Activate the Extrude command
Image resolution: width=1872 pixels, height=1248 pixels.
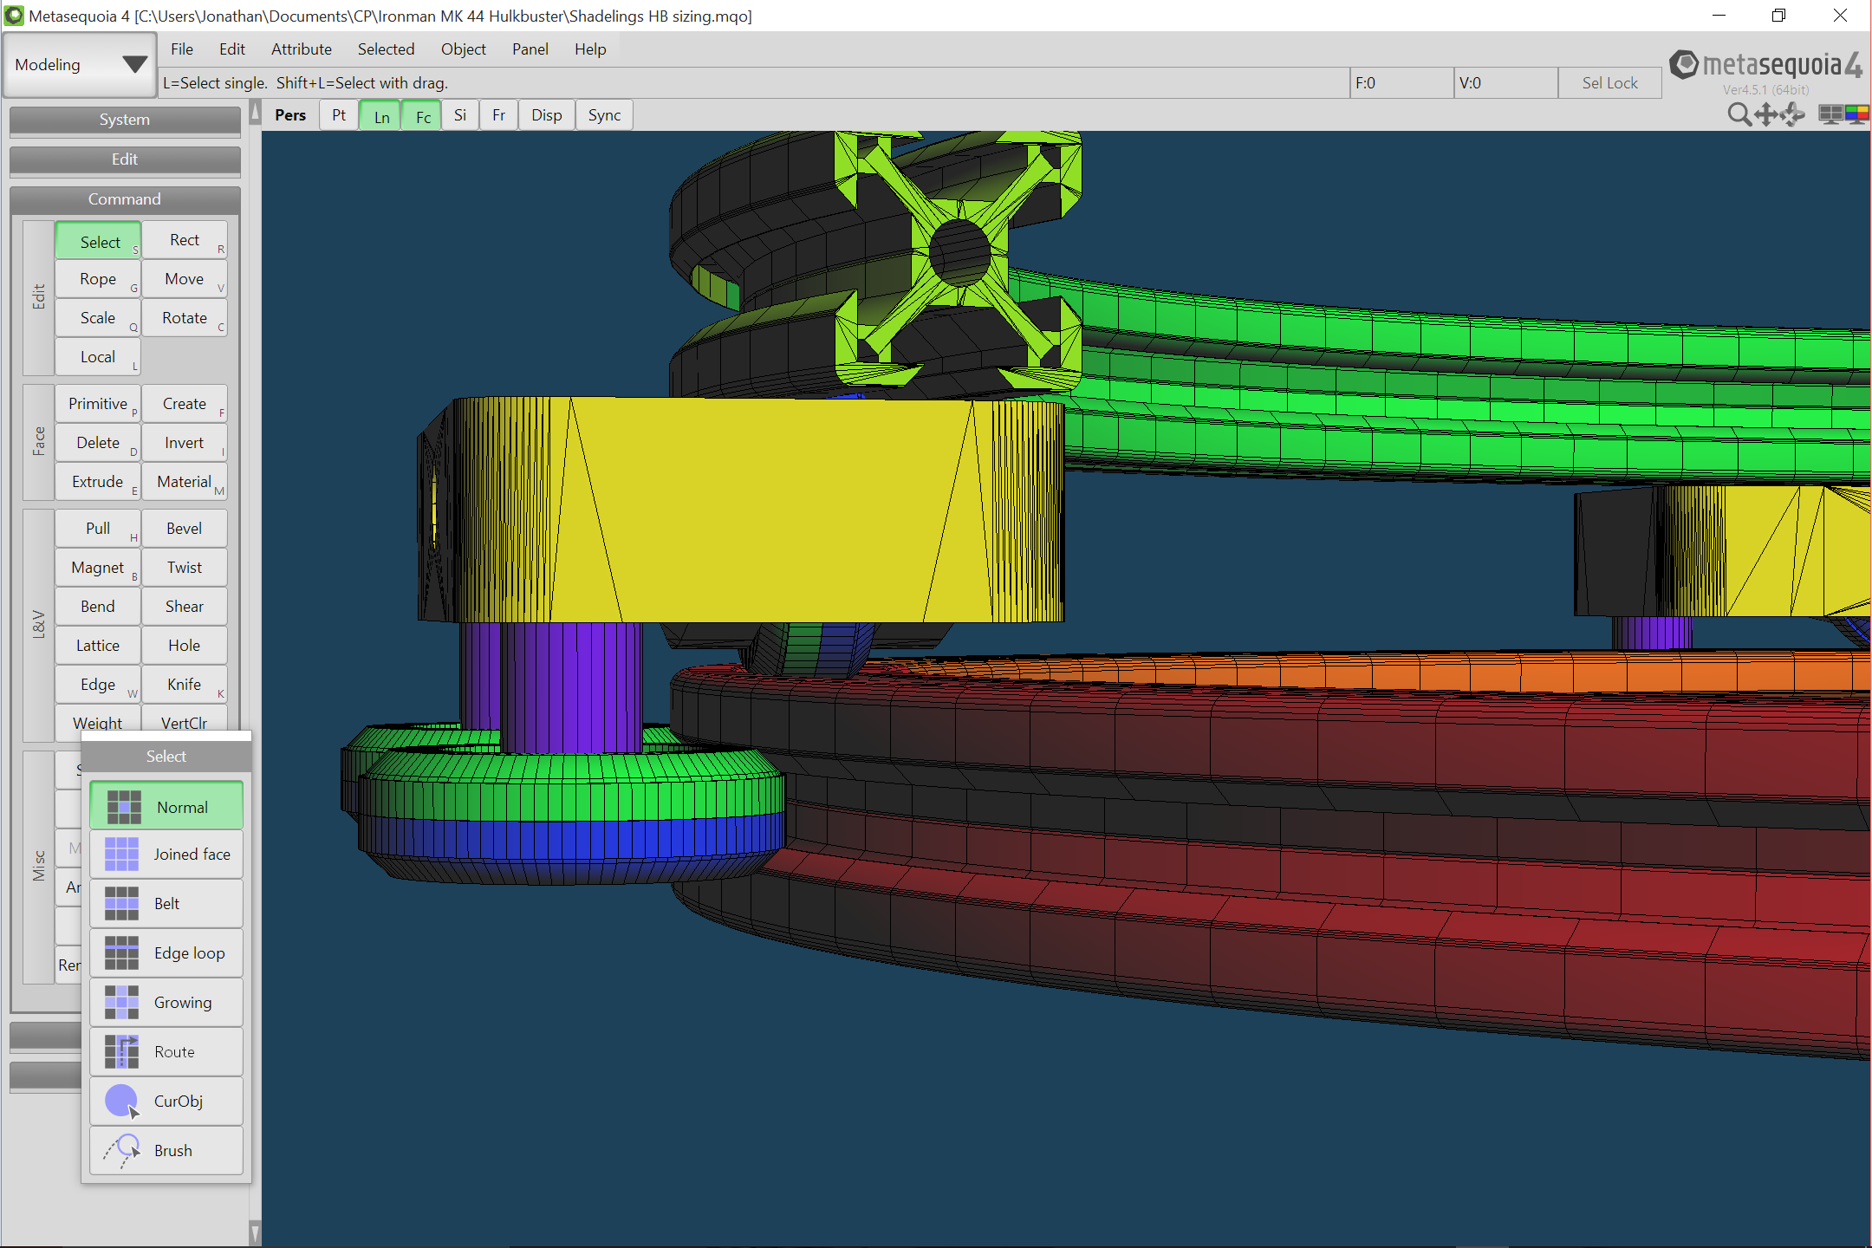[x=98, y=482]
